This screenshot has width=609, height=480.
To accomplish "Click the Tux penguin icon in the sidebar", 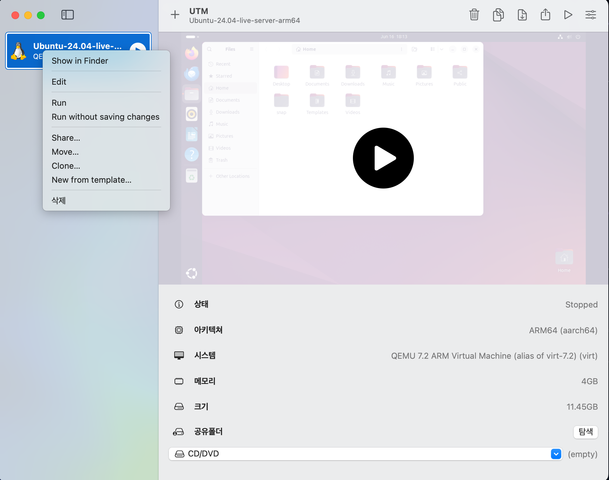I will (18, 51).
